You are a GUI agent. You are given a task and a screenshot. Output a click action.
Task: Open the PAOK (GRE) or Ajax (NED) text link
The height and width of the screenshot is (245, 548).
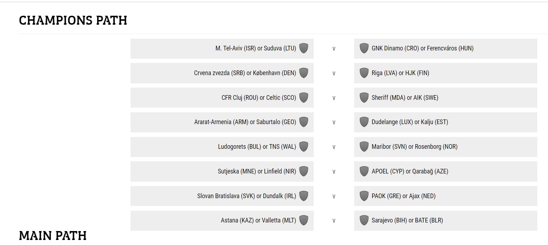tap(403, 196)
